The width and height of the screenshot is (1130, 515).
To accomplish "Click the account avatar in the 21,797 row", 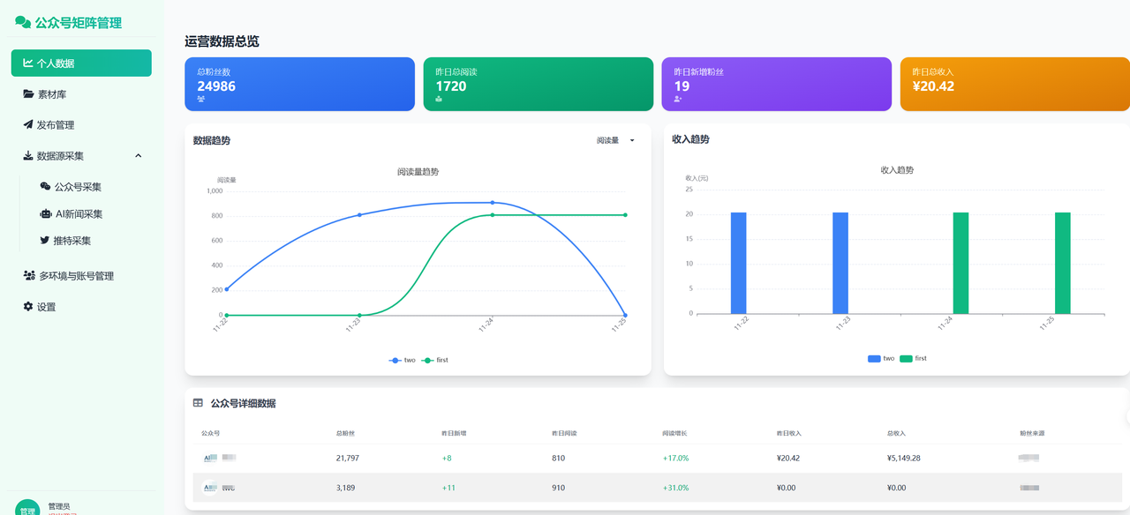I will coord(210,458).
